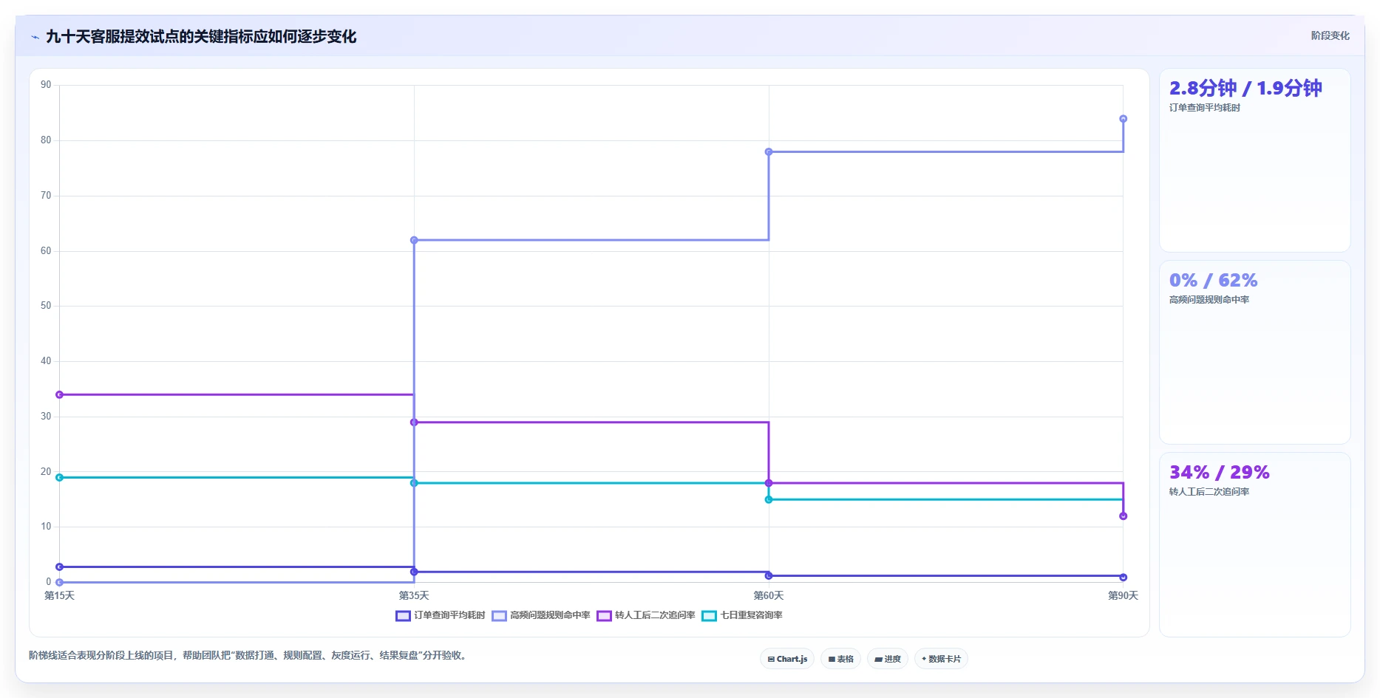
Task: Click the y-axis label 10
Action: pos(46,527)
